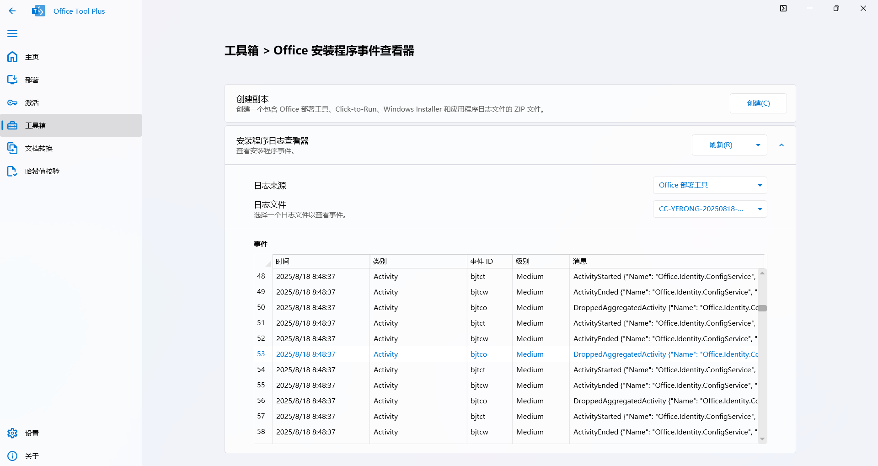Open the 日志文件 CC-YERONG dropdown
Viewport: 878px width, 466px height.
(x=709, y=209)
